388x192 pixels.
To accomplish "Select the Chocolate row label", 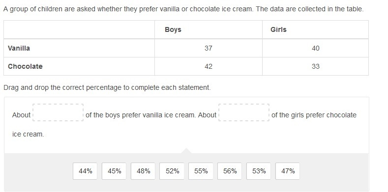I will coord(79,66).
